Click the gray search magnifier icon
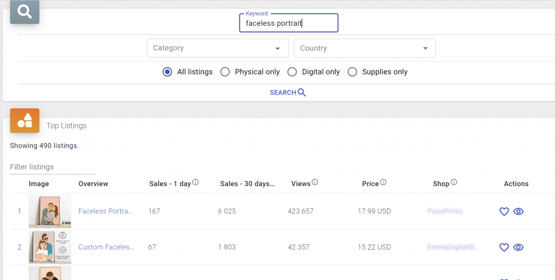The width and height of the screenshot is (555, 280). (25, 12)
